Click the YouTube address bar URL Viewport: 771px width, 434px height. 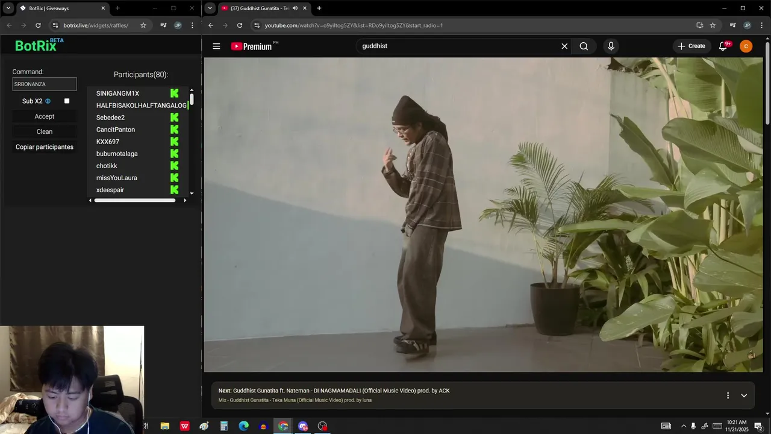pyautogui.click(x=354, y=25)
